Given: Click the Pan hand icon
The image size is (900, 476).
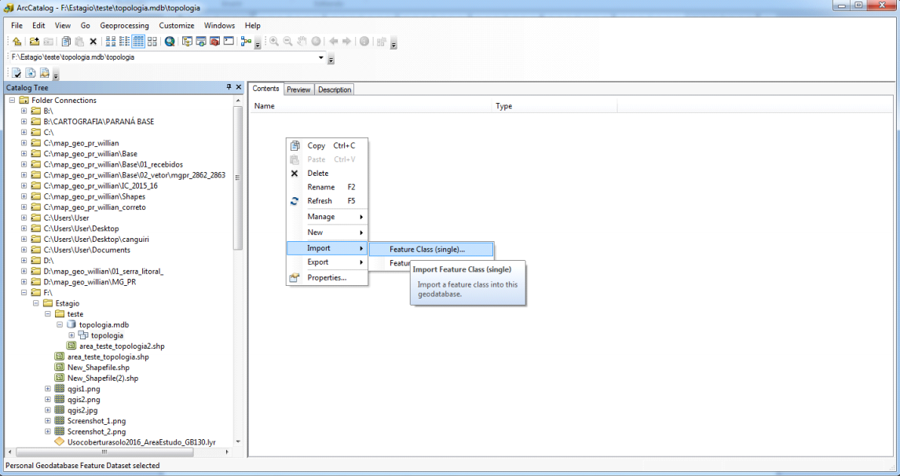Looking at the screenshot, I should click(302, 42).
